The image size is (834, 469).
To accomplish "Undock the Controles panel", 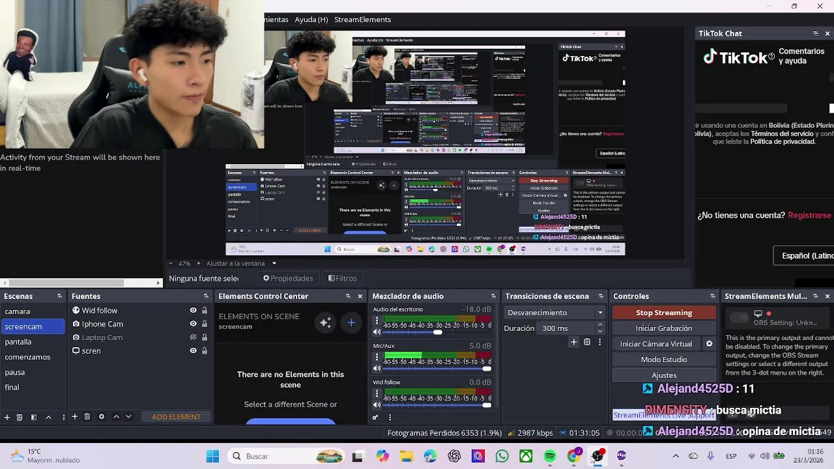I will [x=712, y=296].
